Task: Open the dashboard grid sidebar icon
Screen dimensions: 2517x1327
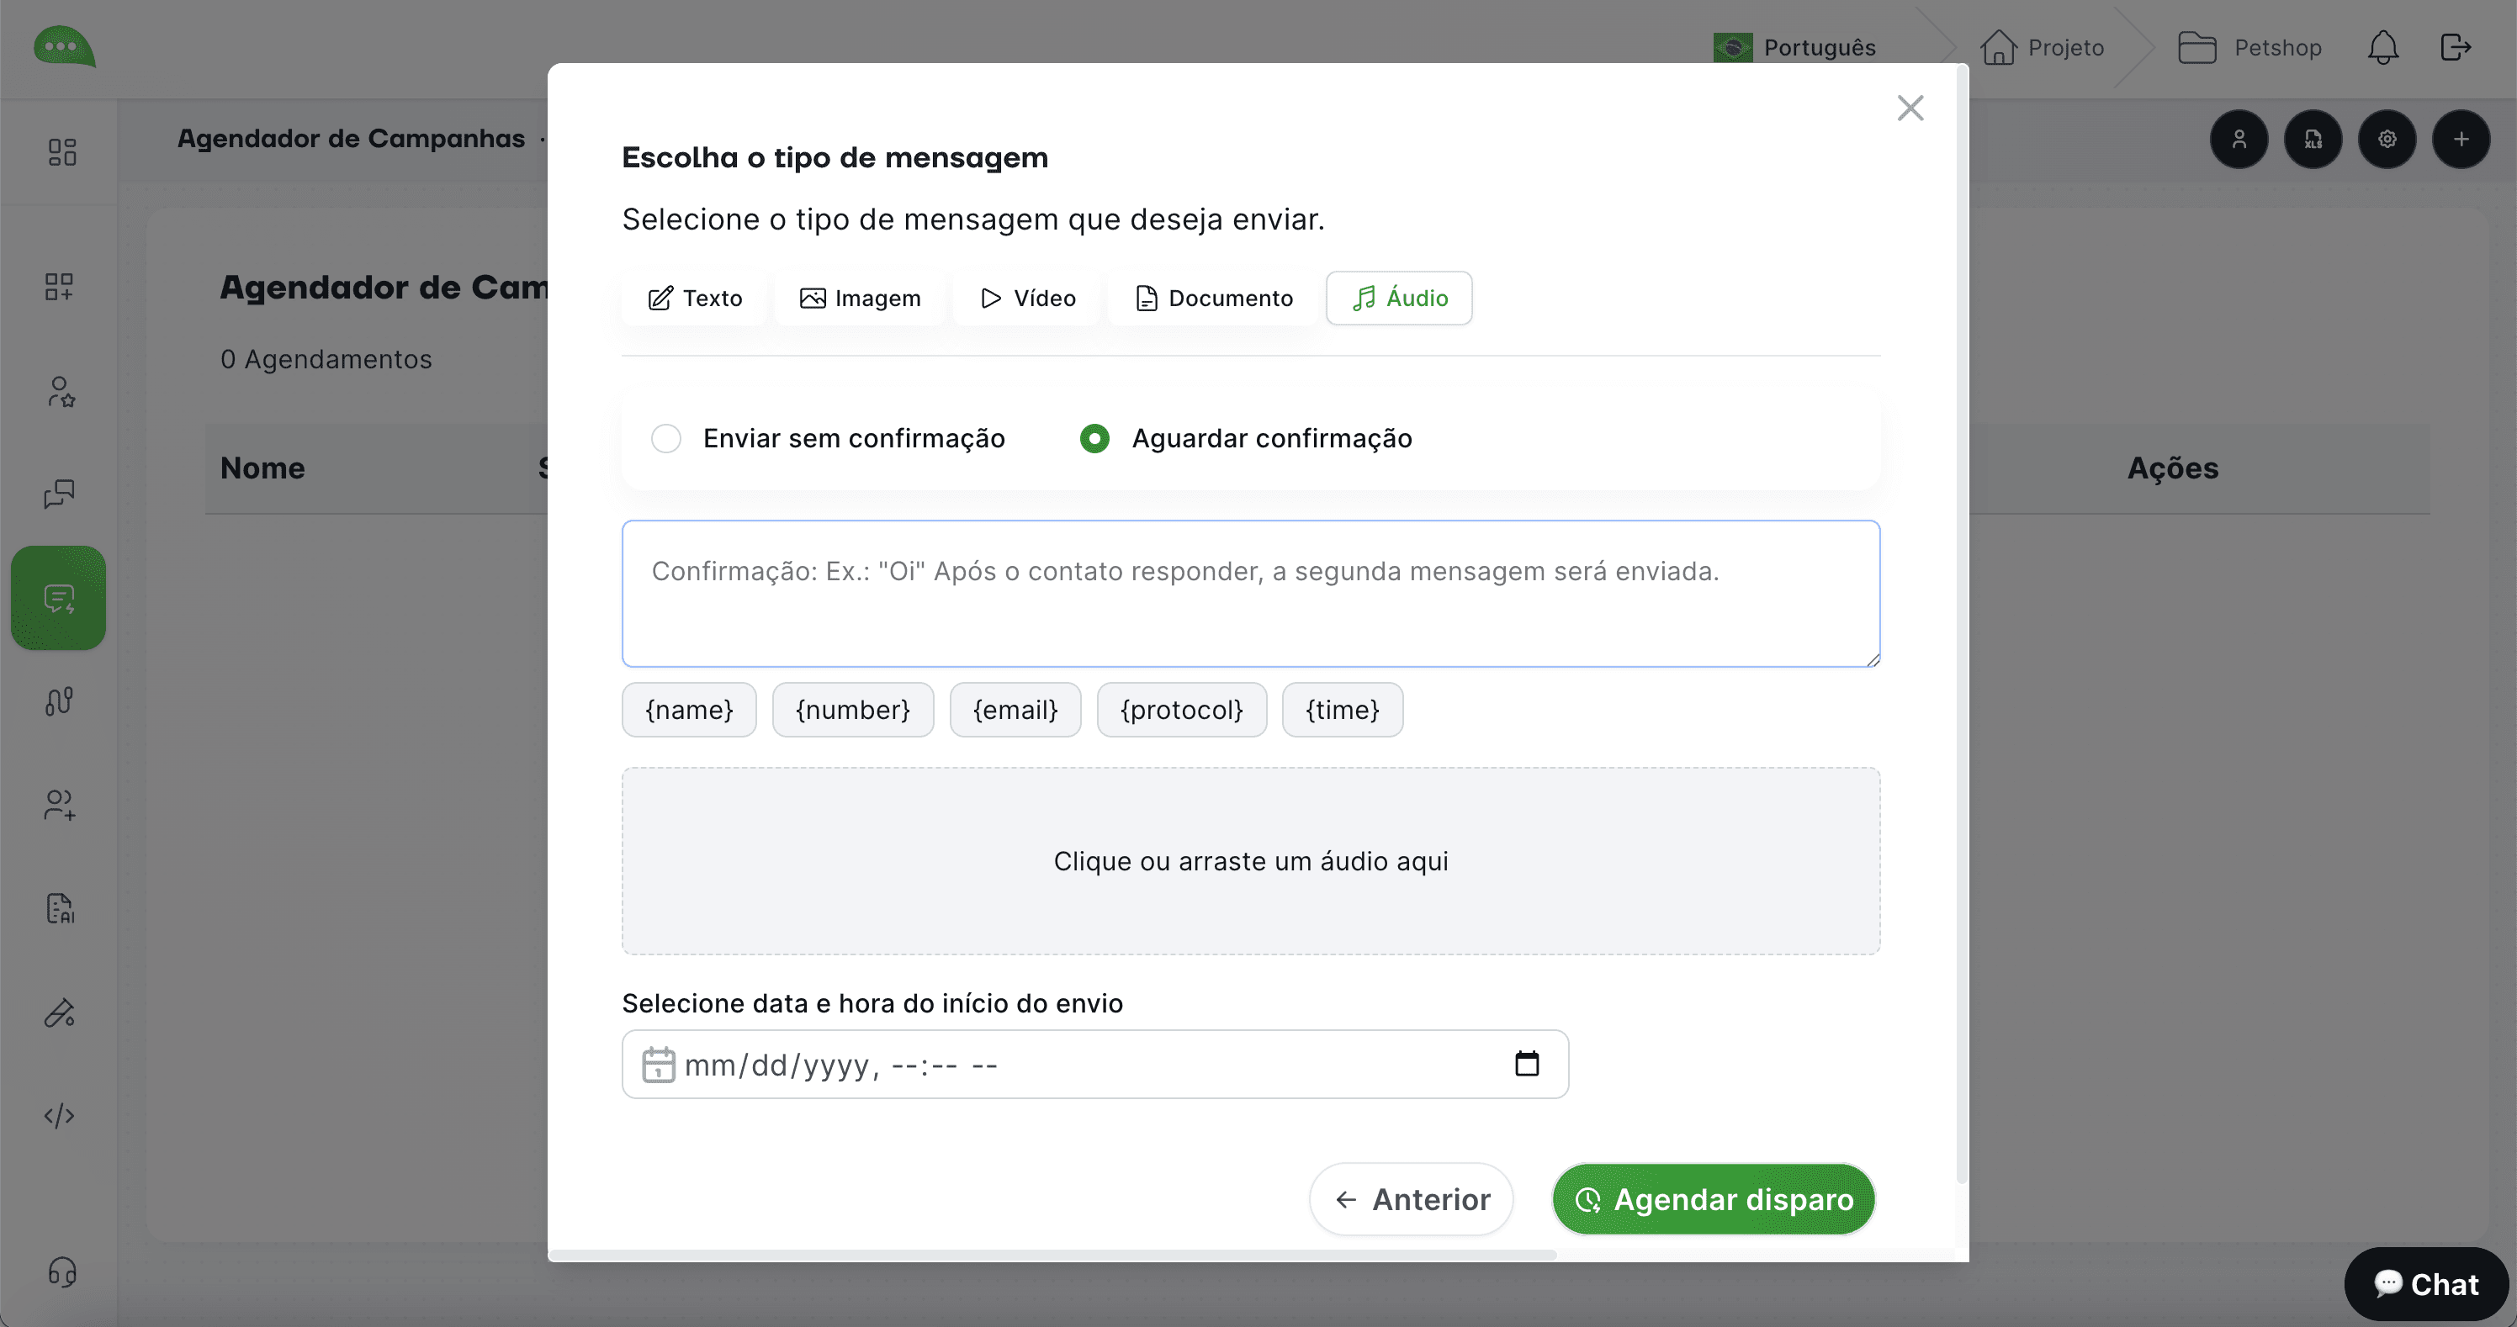Action: [61, 151]
